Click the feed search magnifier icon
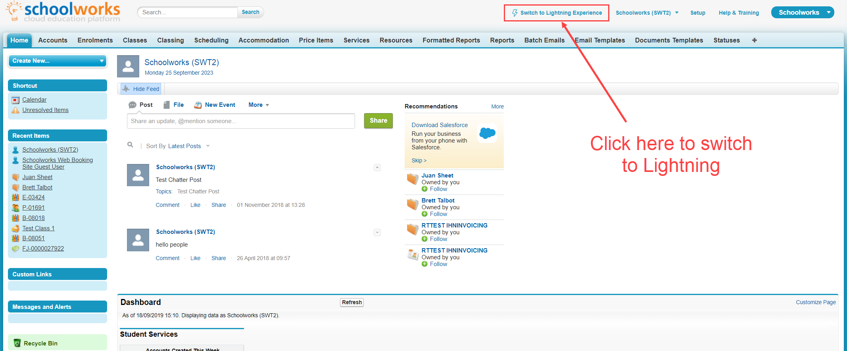Image resolution: width=847 pixels, height=351 pixels. pyautogui.click(x=130, y=145)
